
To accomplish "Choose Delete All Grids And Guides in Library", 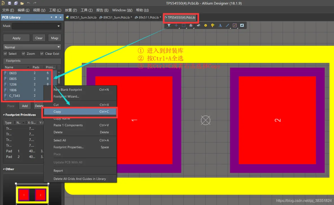I will tap(80, 179).
